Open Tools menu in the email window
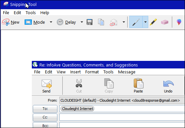 [108, 72]
